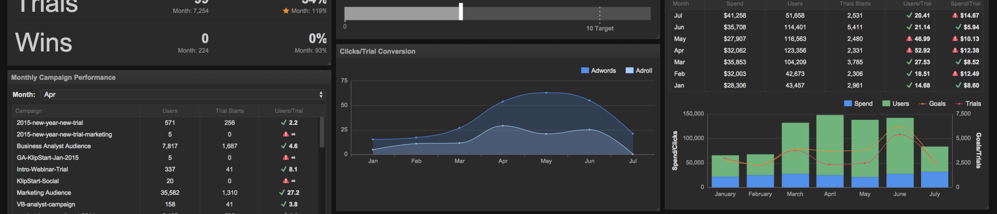Click checkmark beside 3.8 in VB-analyst-campaign row
Viewport: 997px width, 214px height.
click(x=284, y=204)
